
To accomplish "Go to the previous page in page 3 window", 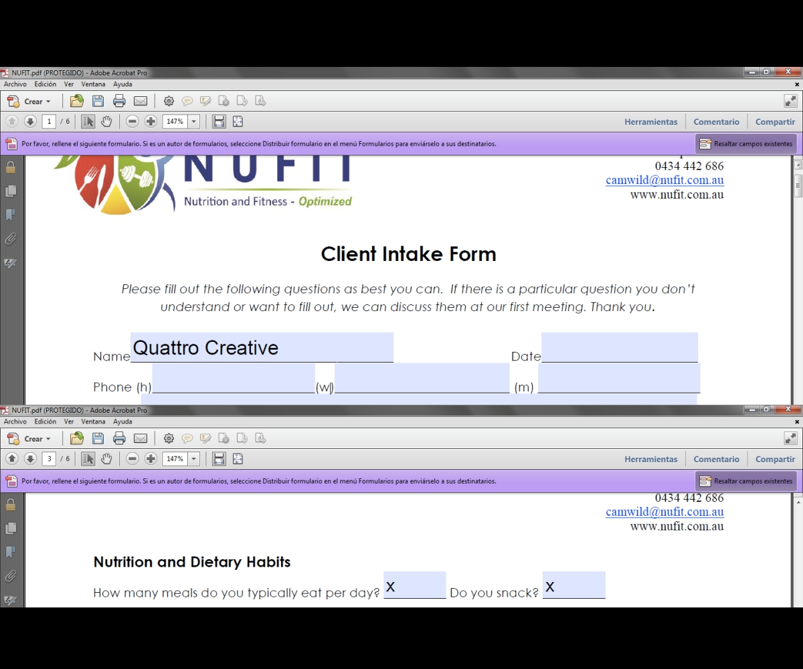I will click(12, 459).
